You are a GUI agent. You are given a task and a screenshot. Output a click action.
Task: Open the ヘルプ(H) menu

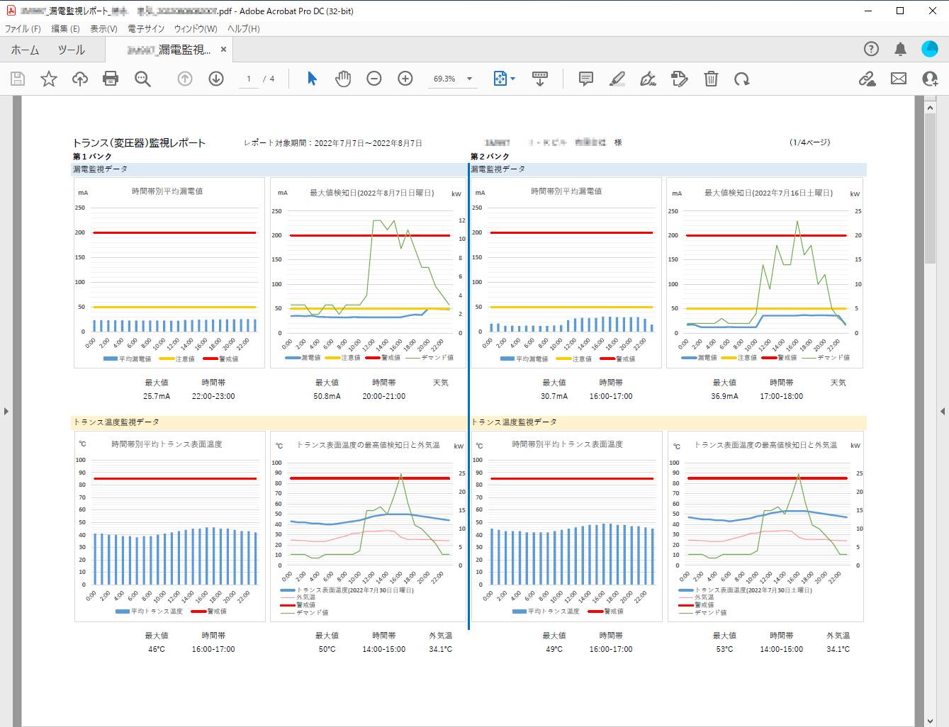click(243, 29)
